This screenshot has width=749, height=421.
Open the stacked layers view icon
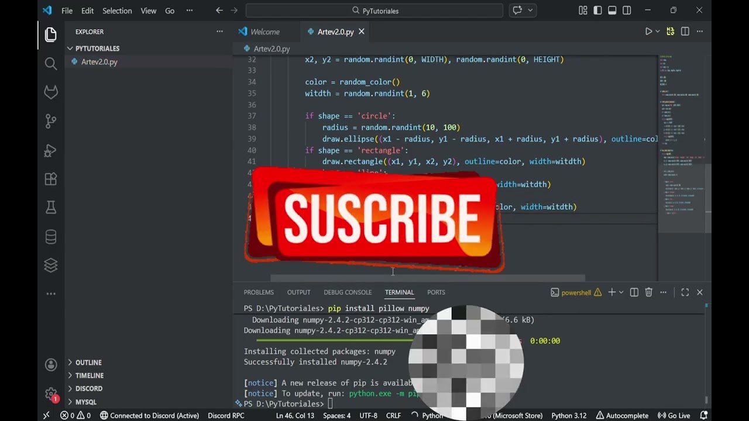click(x=51, y=265)
